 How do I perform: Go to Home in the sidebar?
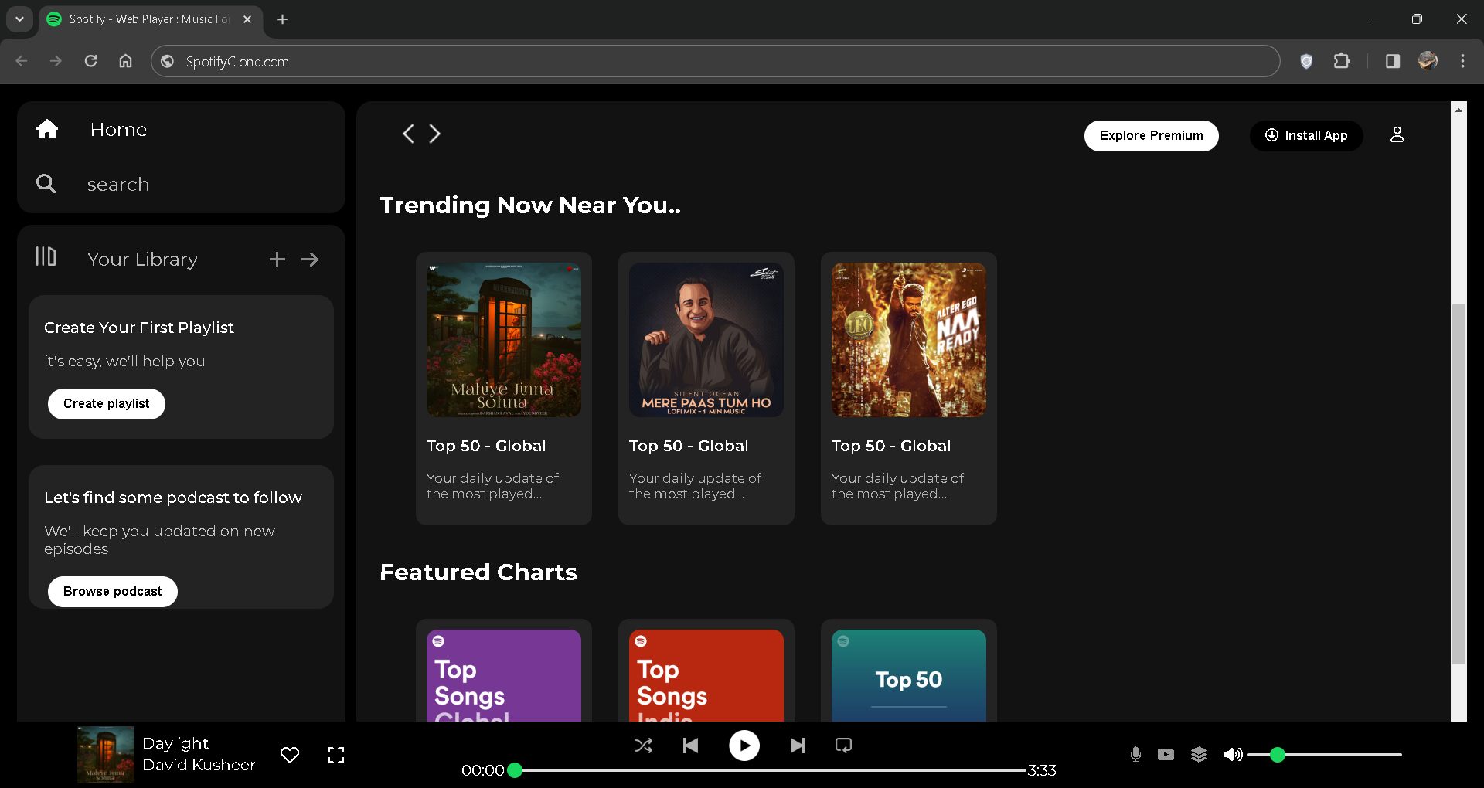tap(117, 130)
